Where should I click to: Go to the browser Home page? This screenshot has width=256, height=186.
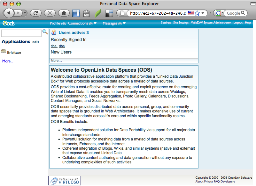pyautogui.click(x=64, y=13)
